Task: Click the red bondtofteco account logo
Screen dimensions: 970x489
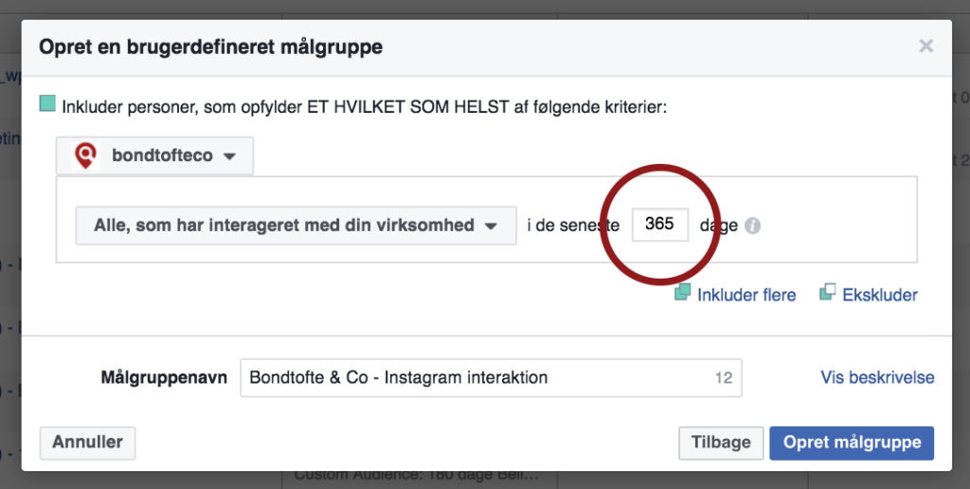Action: (86, 155)
